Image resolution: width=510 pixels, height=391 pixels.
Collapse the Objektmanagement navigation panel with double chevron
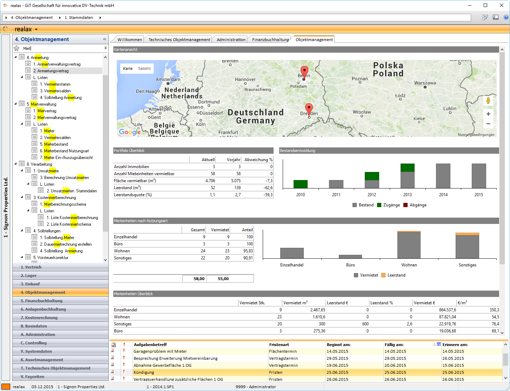coord(105,39)
